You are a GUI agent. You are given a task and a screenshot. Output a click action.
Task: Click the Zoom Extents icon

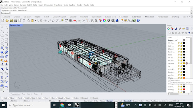point(58,21)
